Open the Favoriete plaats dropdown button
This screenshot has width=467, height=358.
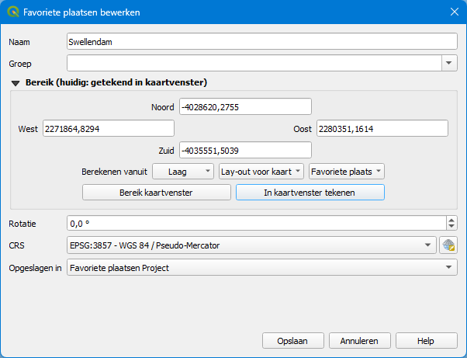[346, 171]
